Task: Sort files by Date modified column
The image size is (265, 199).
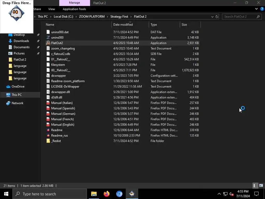Action: pos(123,25)
